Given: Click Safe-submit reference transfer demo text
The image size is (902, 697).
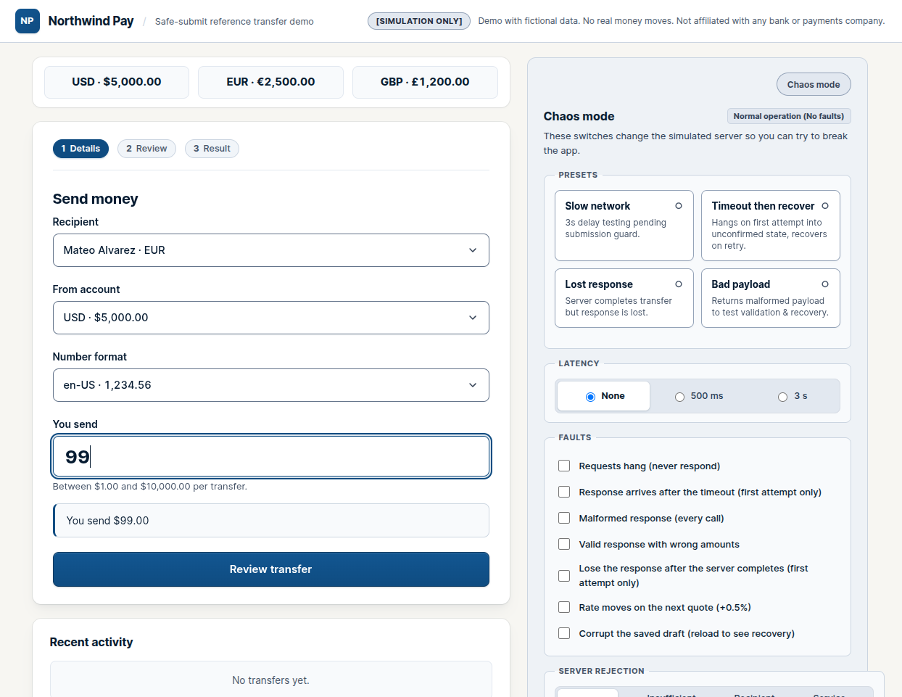Looking at the screenshot, I should pos(234,22).
